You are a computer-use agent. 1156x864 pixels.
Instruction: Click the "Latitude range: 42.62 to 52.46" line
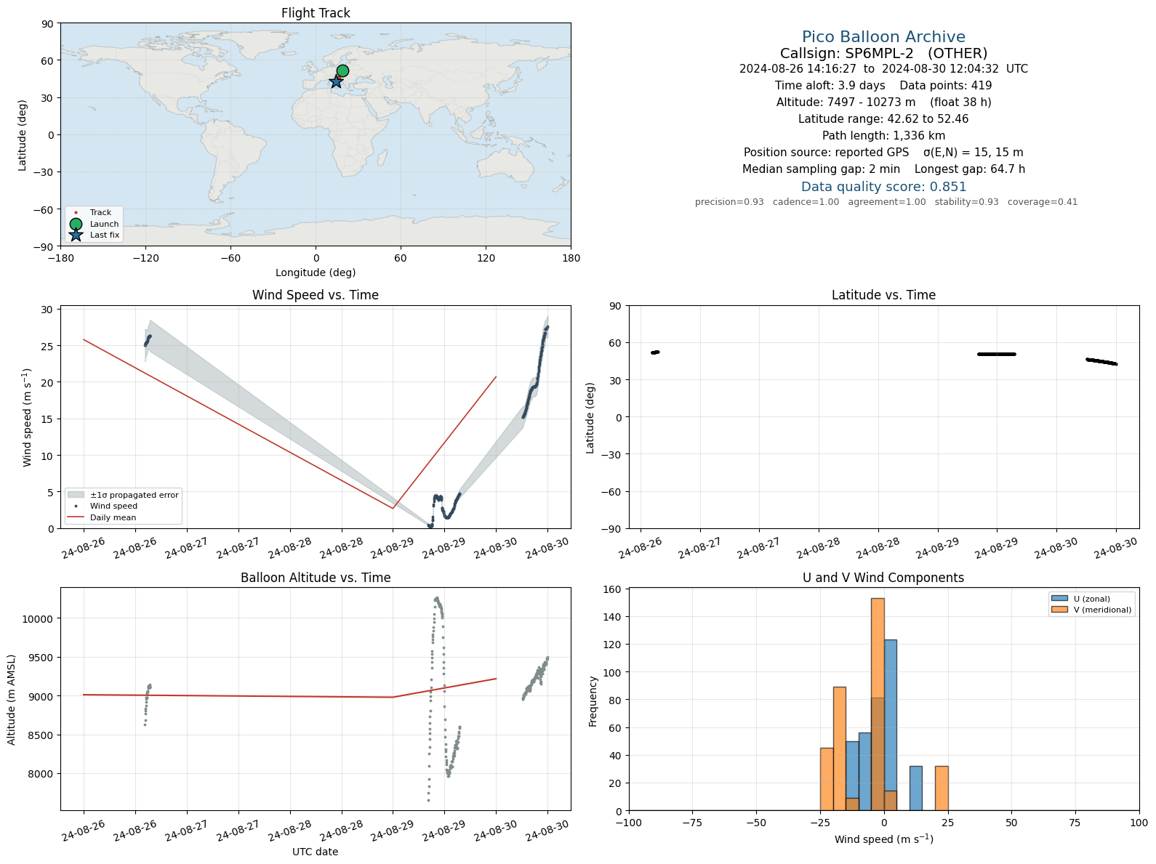[883, 119]
